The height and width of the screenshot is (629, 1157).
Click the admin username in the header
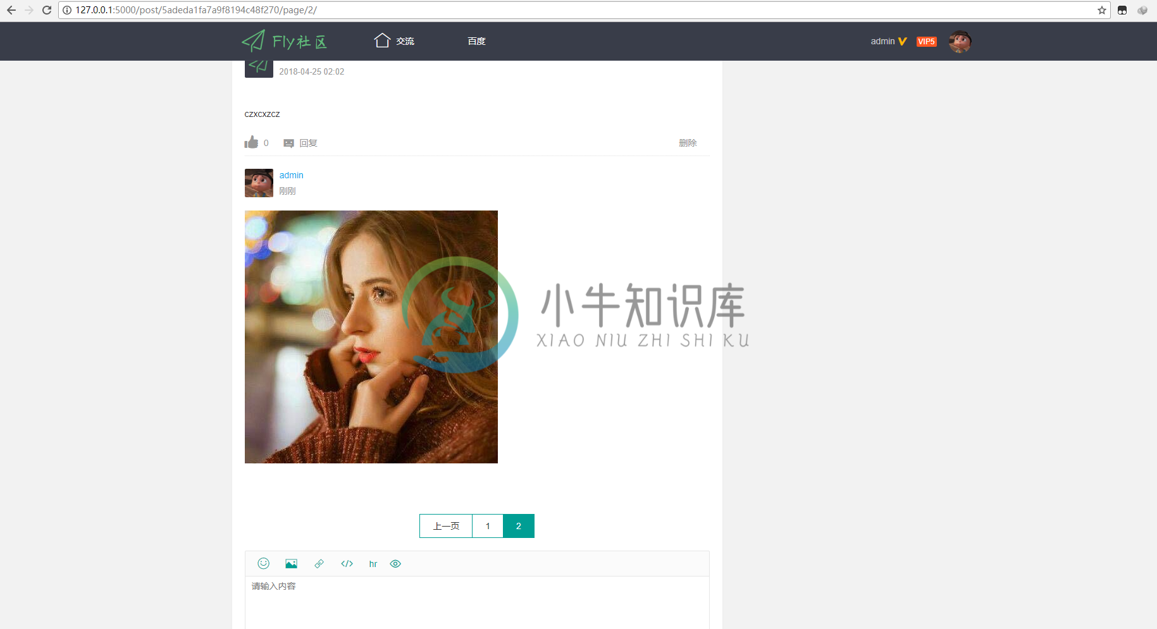(882, 41)
